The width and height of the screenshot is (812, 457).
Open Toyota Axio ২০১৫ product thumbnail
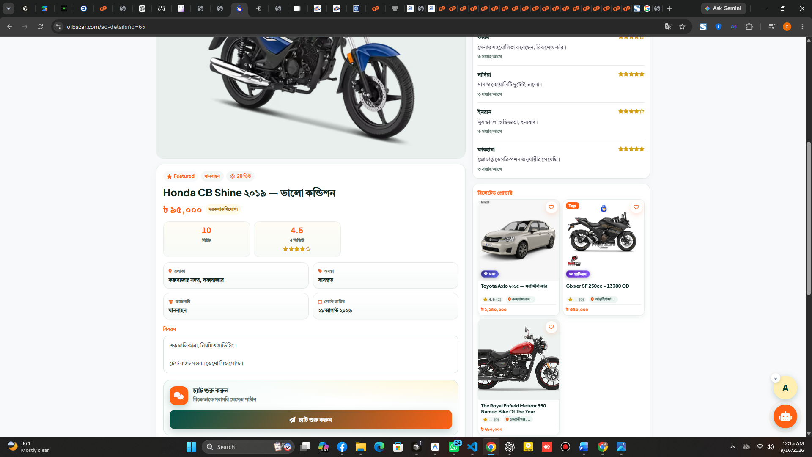(x=518, y=240)
